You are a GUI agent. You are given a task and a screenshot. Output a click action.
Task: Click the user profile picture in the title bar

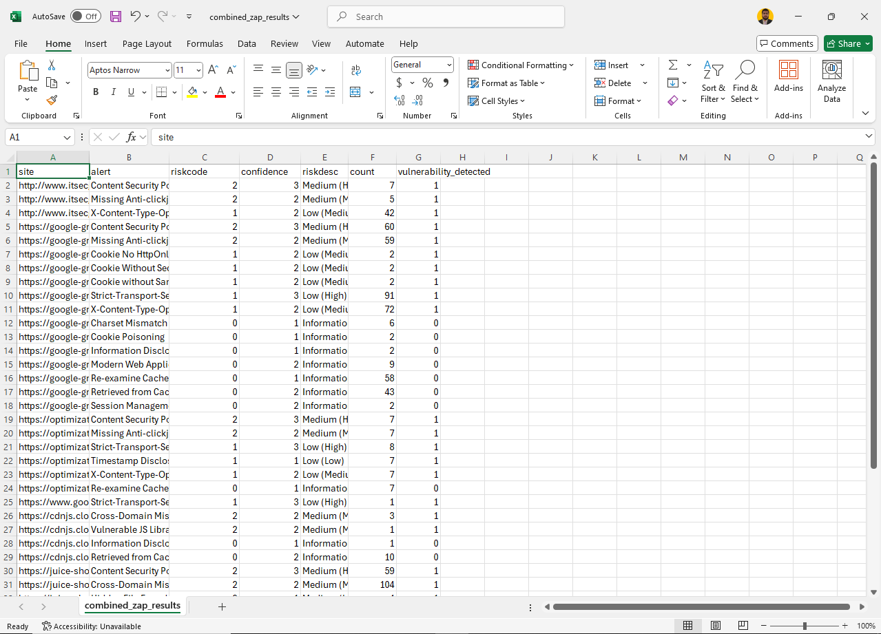pos(765,17)
